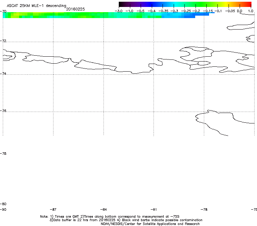Click the NOAA/NESDIS credit line
257x226 pixels.
tap(150, 224)
